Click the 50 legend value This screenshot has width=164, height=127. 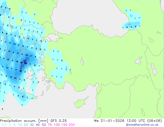click(44, 125)
